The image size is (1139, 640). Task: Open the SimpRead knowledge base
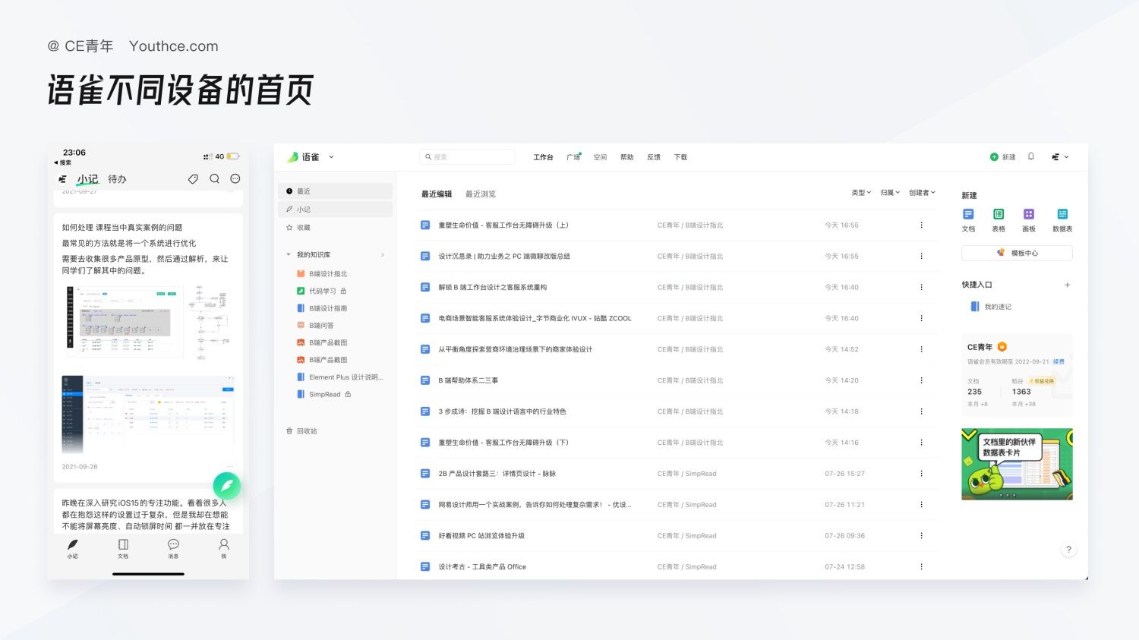pyautogui.click(x=324, y=395)
